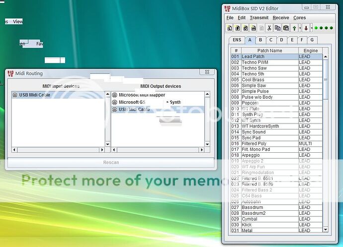Create a new Bassline patch with B icon
This screenshot has width=343, height=247.
point(238,28)
